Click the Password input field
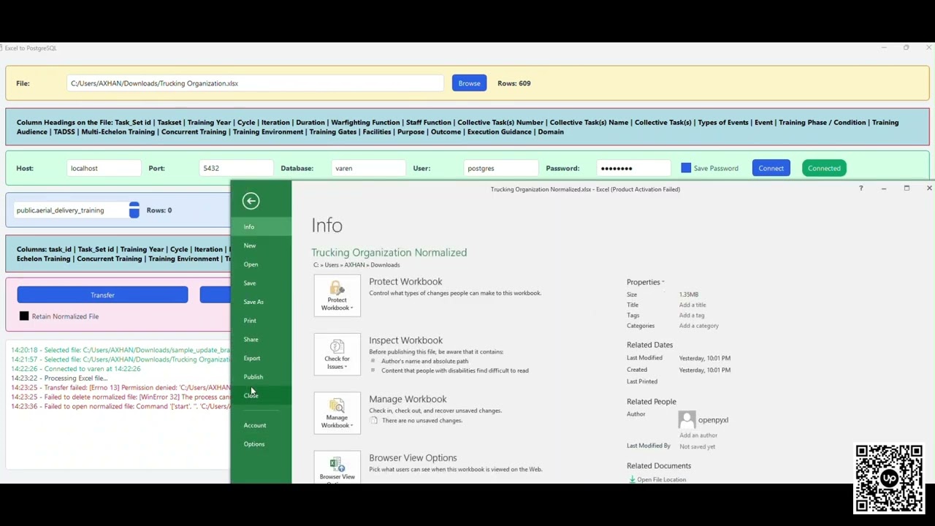 (x=634, y=168)
